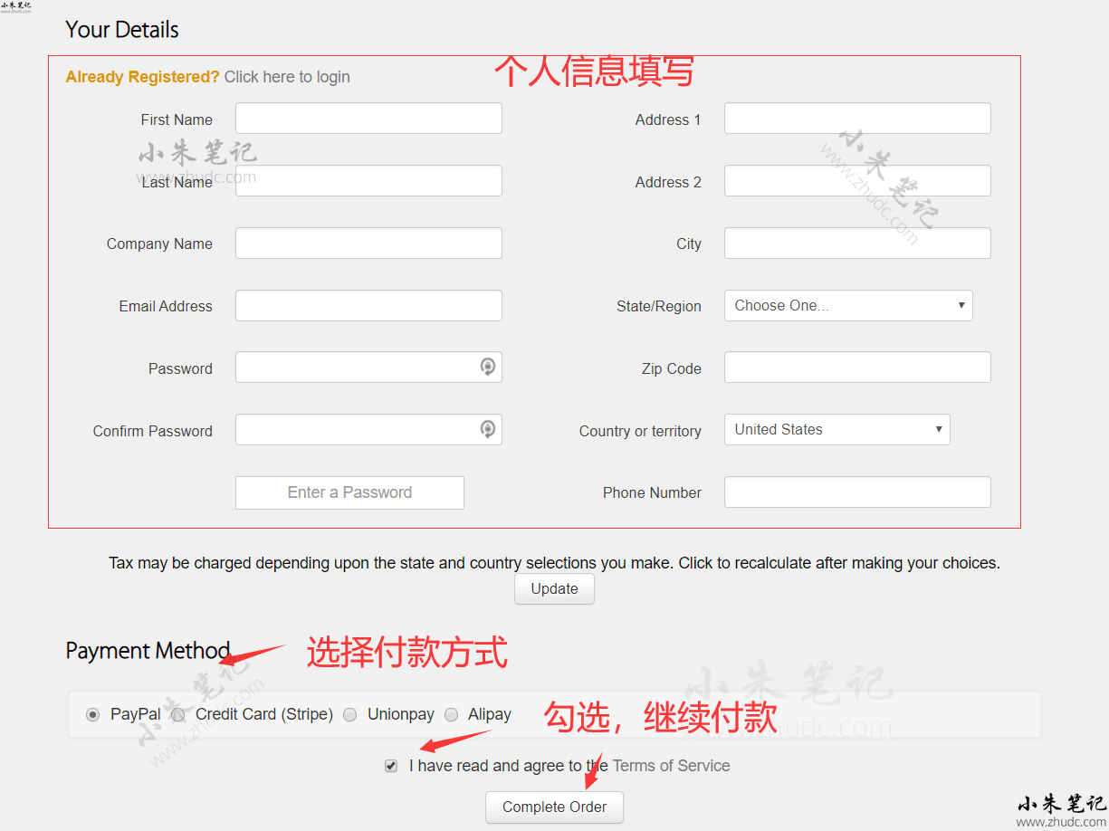Click the Address 1 input field

(856, 119)
